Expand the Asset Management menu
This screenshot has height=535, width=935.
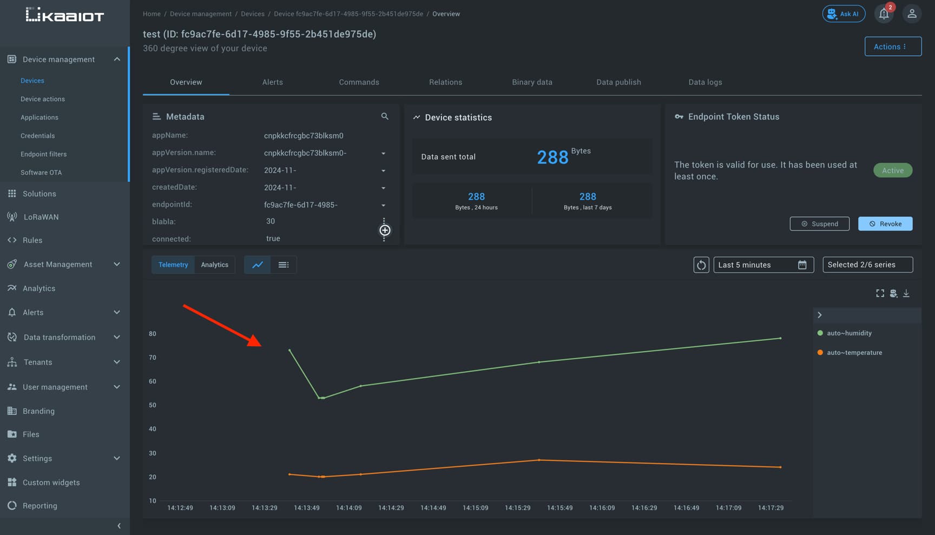tap(117, 264)
